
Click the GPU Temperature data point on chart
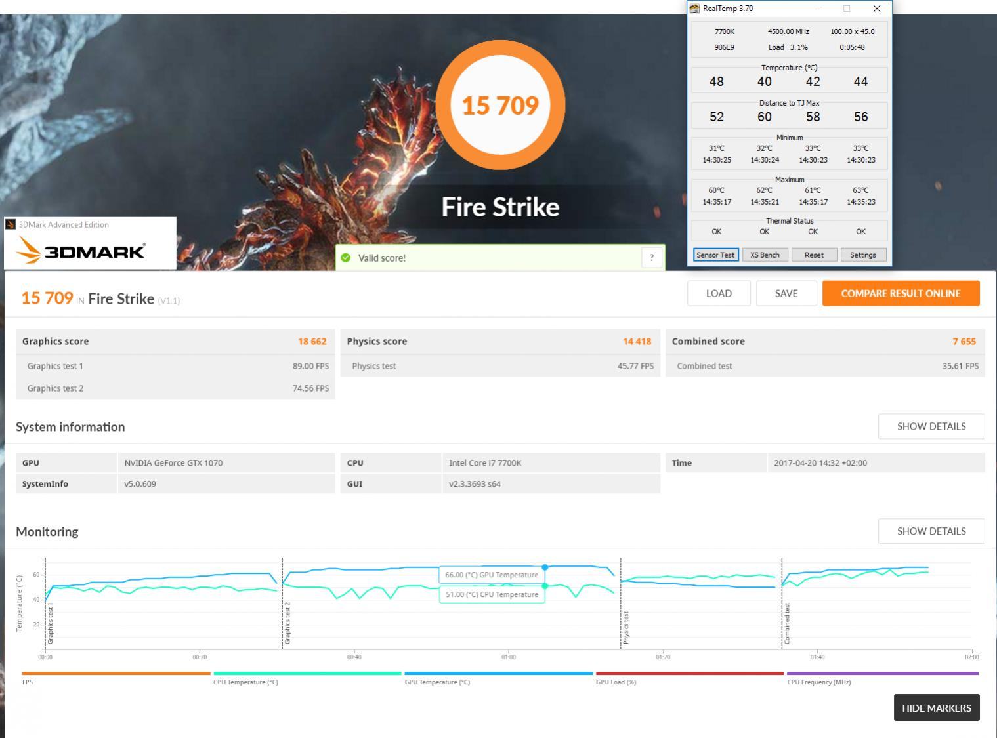pos(545,567)
